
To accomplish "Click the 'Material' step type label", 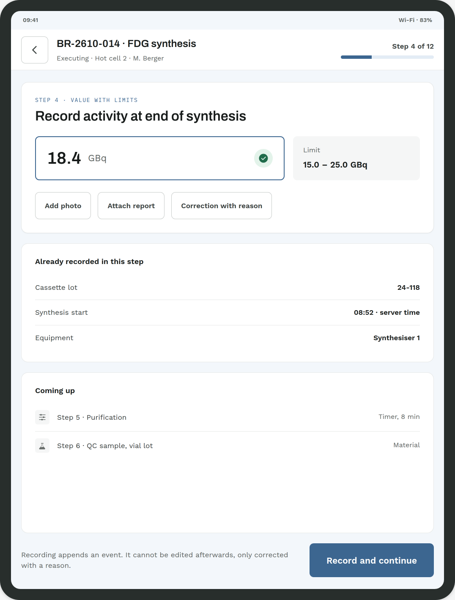I will point(406,445).
